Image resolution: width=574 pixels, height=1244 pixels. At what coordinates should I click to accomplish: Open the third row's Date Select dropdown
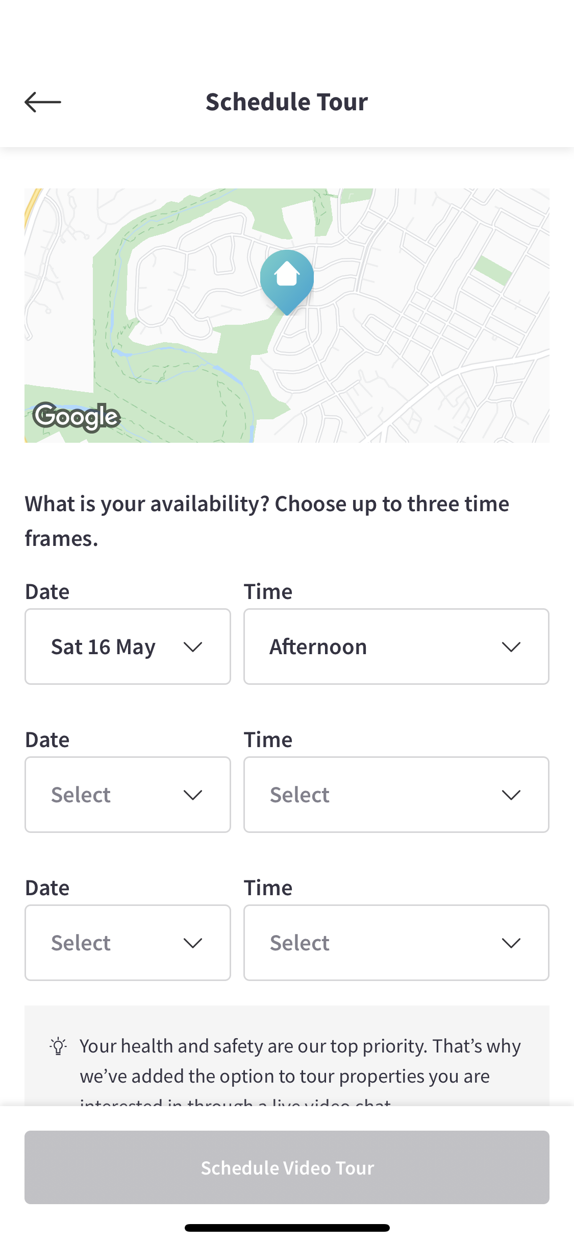[x=128, y=943]
